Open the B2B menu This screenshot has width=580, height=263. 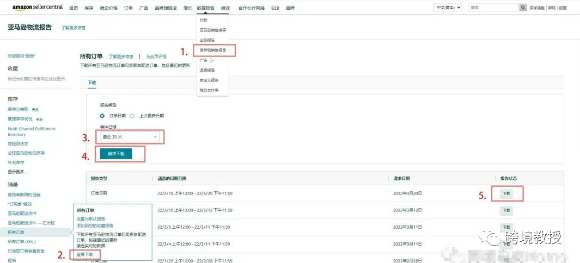(275, 8)
